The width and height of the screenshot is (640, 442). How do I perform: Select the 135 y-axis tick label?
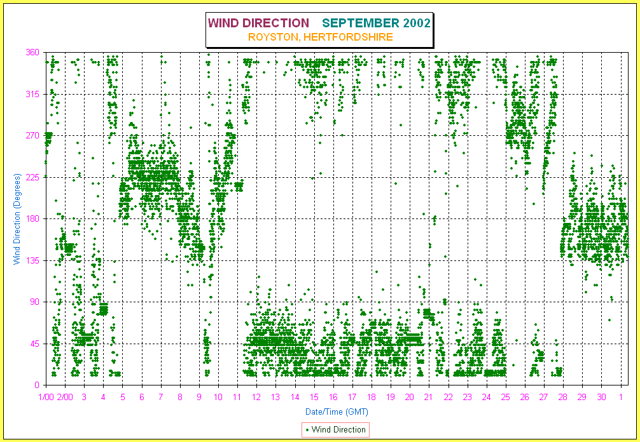click(32, 260)
